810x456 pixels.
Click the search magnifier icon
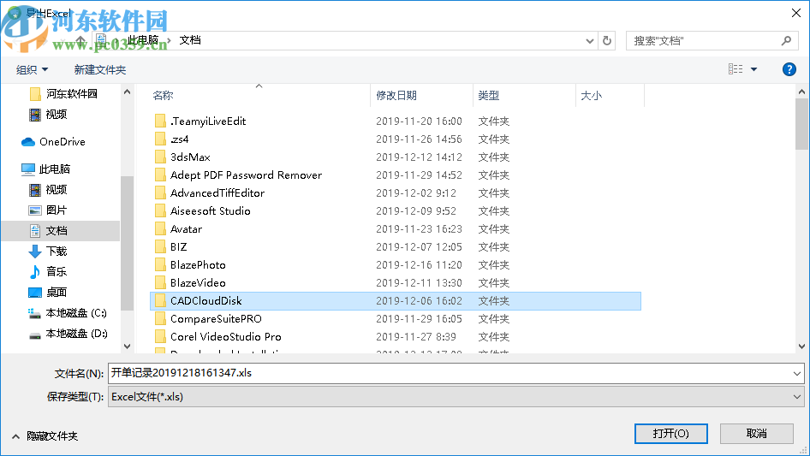click(786, 40)
